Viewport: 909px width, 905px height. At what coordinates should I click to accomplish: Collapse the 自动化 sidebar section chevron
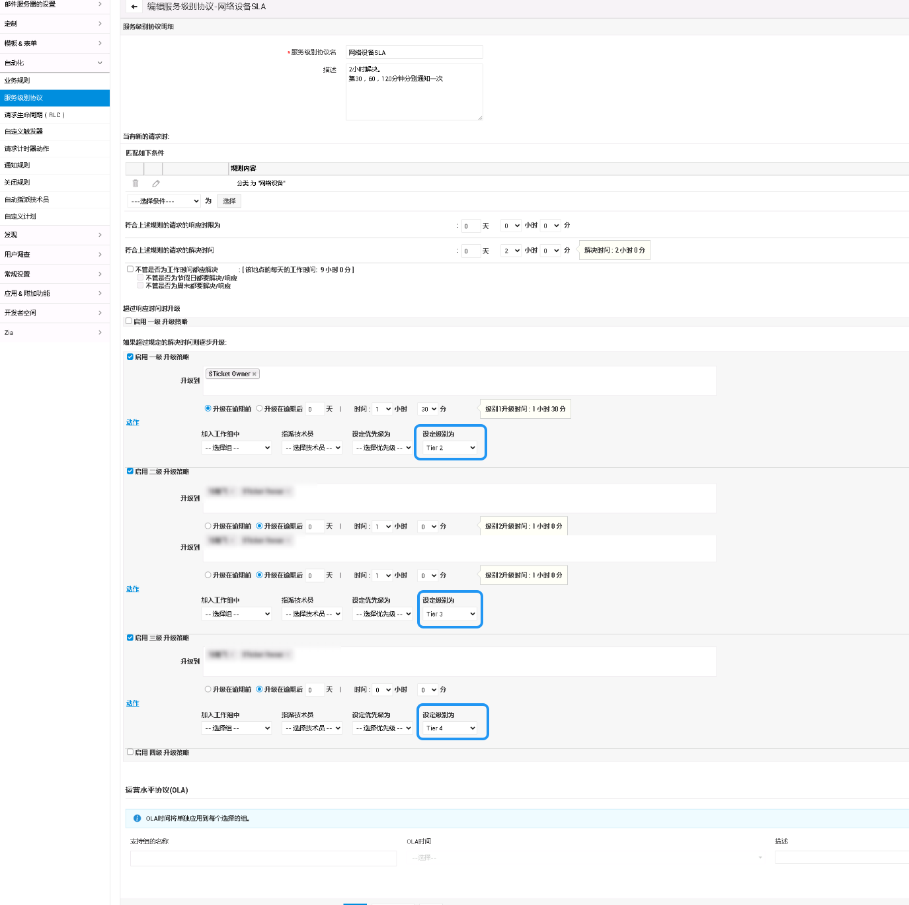tap(100, 63)
